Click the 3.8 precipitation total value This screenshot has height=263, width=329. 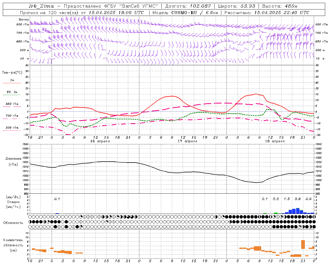point(298,199)
